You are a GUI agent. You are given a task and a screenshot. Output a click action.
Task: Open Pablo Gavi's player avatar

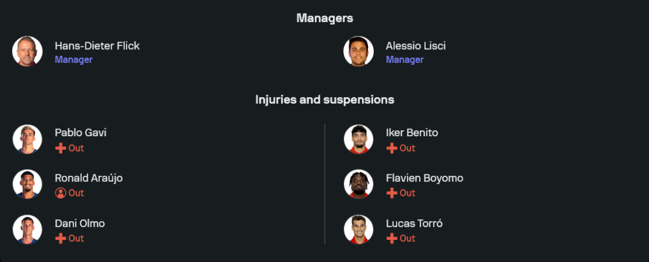pos(27,139)
